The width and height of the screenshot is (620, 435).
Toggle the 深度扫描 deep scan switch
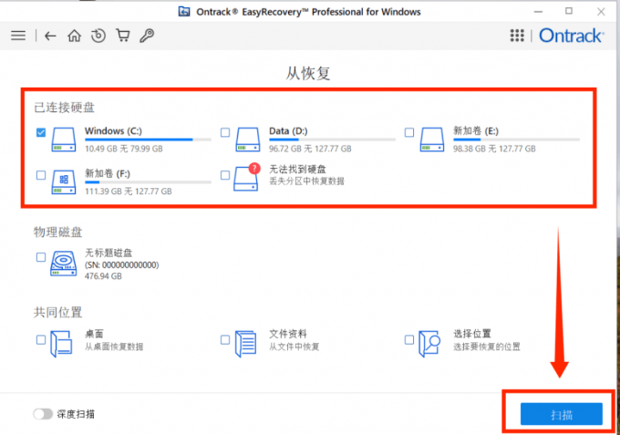click(x=43, y=414)
